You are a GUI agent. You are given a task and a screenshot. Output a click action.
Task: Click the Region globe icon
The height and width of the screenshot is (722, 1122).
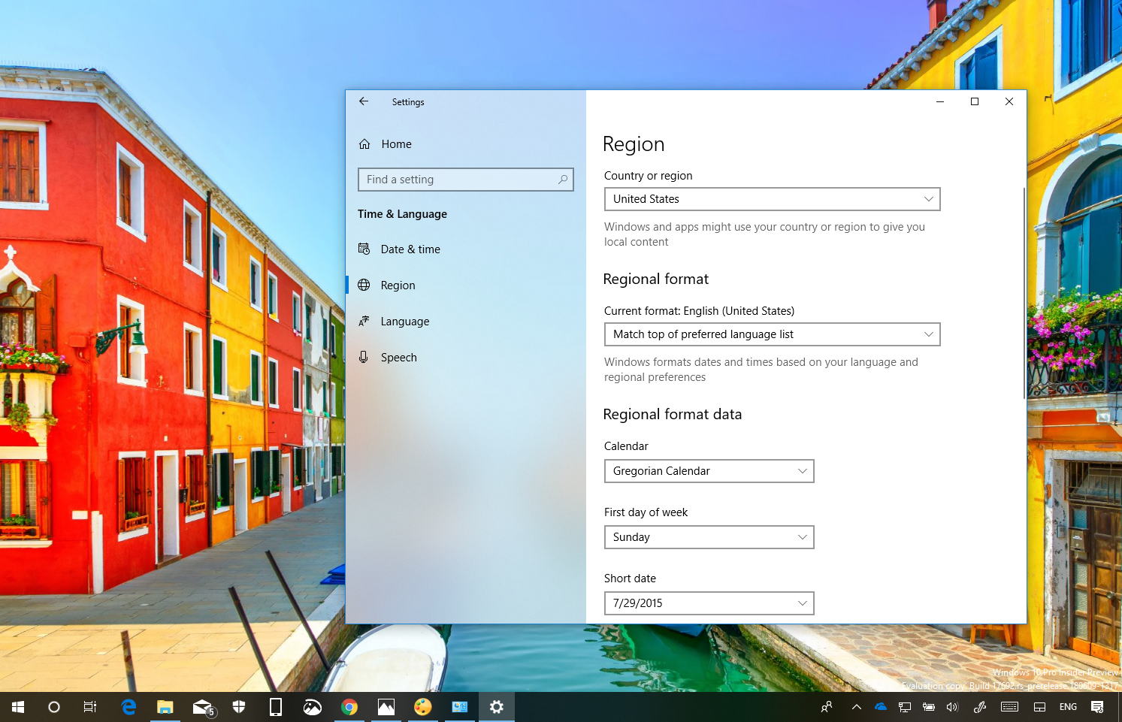coord(364,285)
